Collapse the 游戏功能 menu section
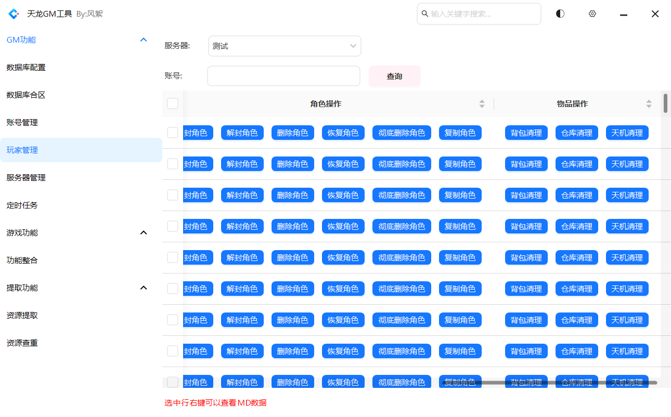 (144, 233)
